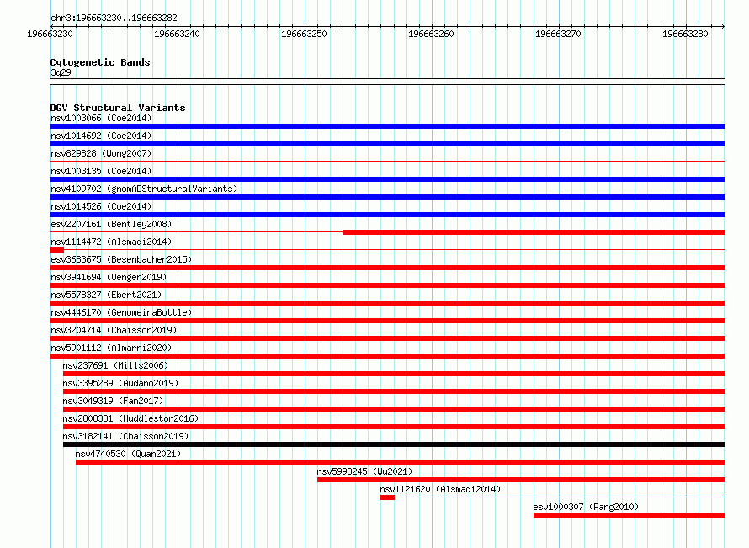
Task: Open the esv3683675 (Besenbacher2015) label
Action: coord(121,259)
